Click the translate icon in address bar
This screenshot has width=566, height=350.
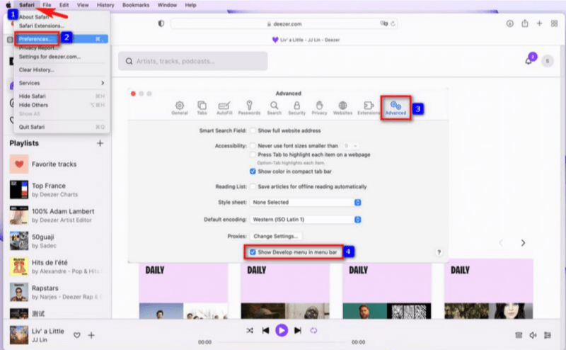pyautogui.click(x=383, y=23)
